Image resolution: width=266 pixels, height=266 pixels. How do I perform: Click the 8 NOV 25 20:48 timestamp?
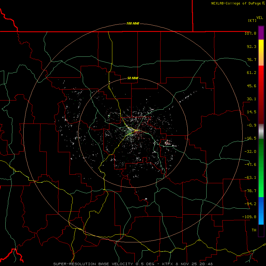coord(195,264)
